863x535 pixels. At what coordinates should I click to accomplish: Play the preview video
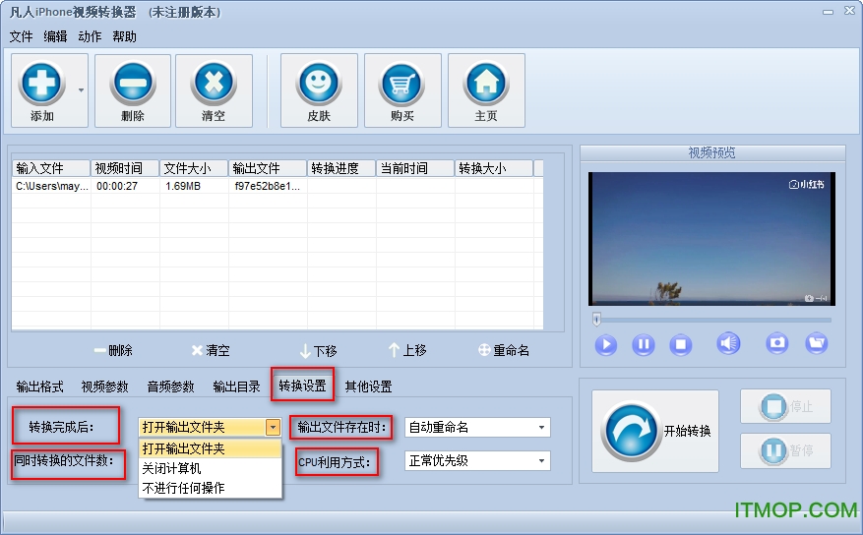(x=606, y=345)
